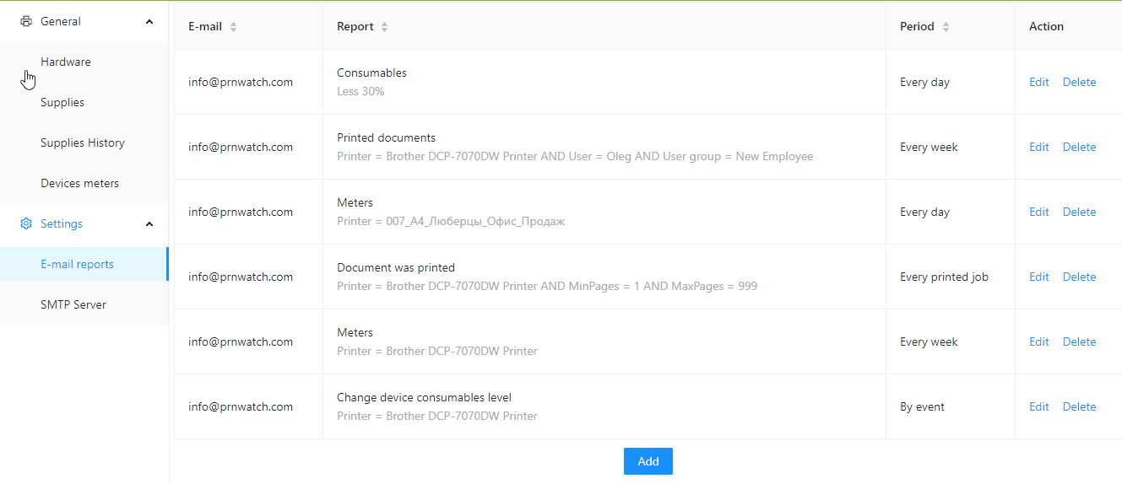
Task: Collapse the General menu chevron
Action: tap(149, 21)
